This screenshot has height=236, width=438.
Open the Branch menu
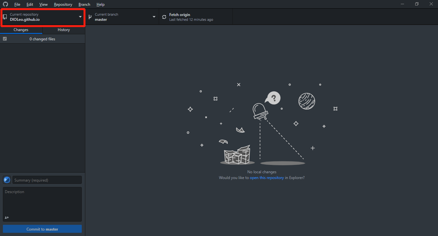pyautogui.click(x=84, y=4)
